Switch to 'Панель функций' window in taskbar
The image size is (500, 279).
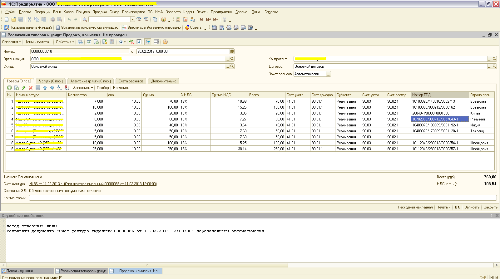click(x=27, y=271)
